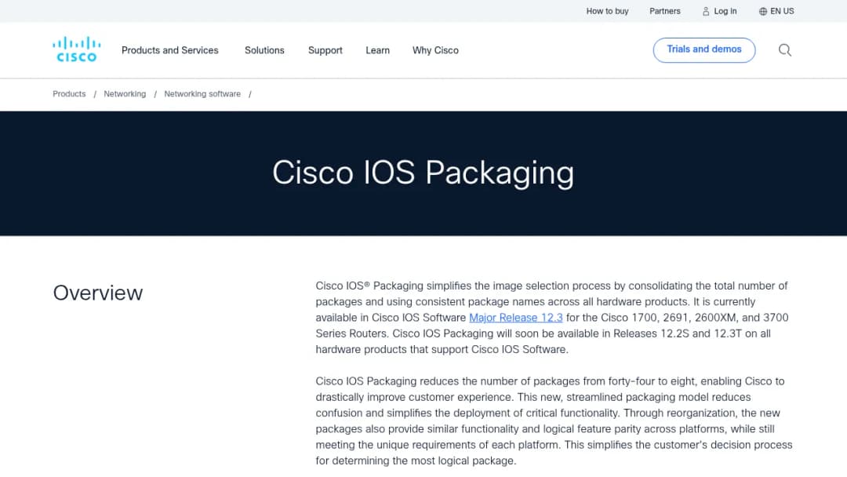Go to Products breadcrumb
This screenshot has width=847, height=477.
pyautogui.click(x=69, y=94)
